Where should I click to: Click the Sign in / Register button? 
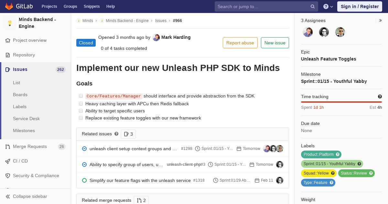(360, 6)
